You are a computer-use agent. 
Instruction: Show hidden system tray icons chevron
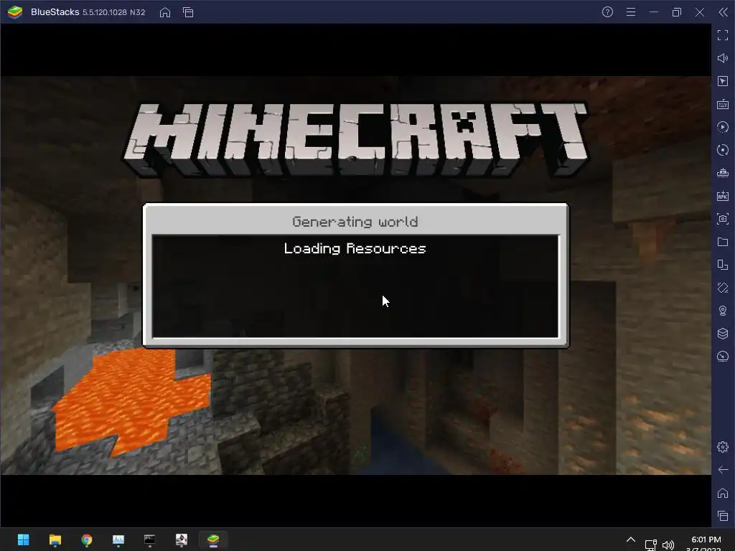pos(631,540)
